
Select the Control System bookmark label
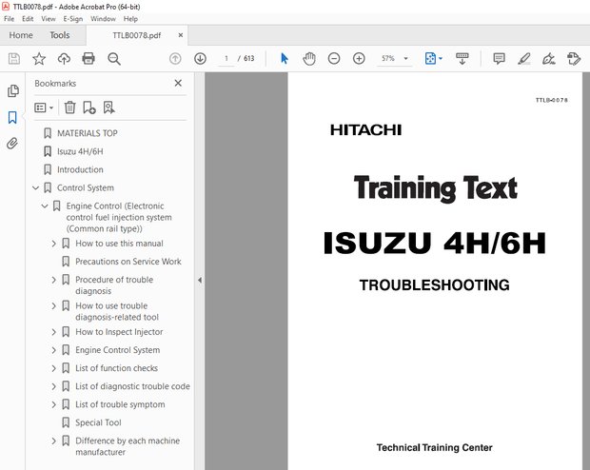[x=86, y=187]
